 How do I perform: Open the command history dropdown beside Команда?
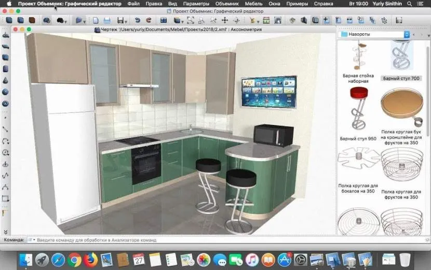30,240
